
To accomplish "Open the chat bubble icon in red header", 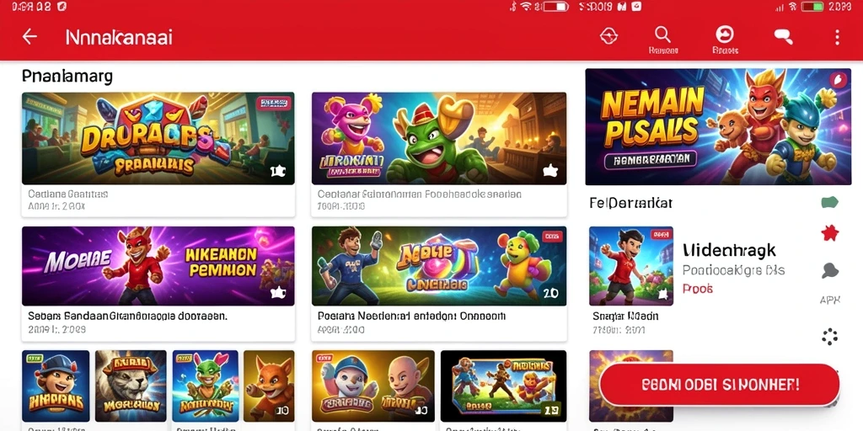I will (783, 37).
